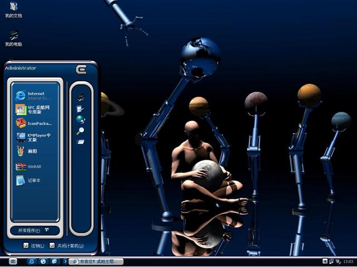357x267 pixels.
Task: Switch to the 桌酷主题 taskbar window button
Action: [x=96, y=261]
